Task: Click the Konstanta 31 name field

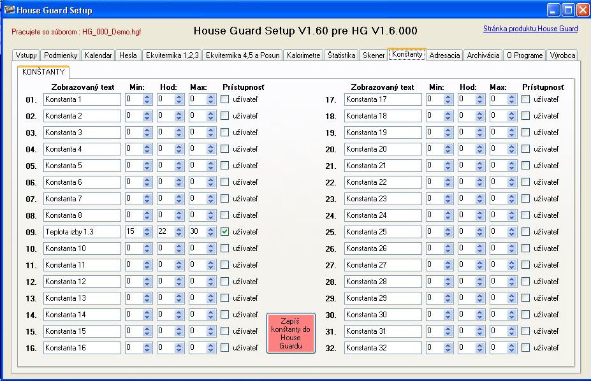Action: (x=383, y=331)
